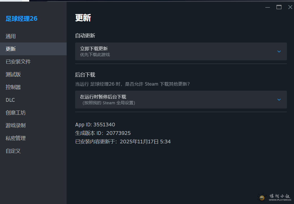Switch to the 测试版 tab

pos(13,75)
